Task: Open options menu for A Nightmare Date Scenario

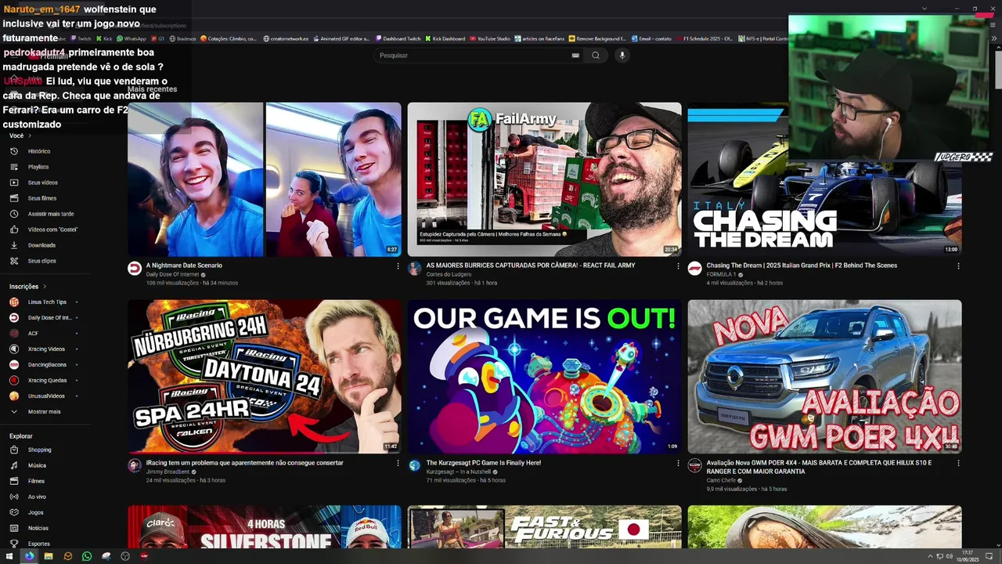Action: [398, 266]
